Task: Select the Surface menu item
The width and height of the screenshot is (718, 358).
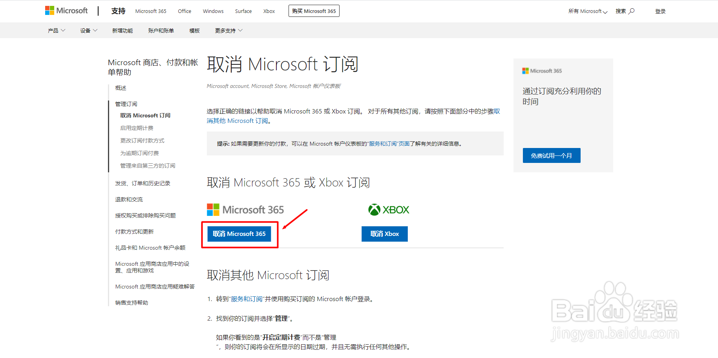Action: (243, 11)
